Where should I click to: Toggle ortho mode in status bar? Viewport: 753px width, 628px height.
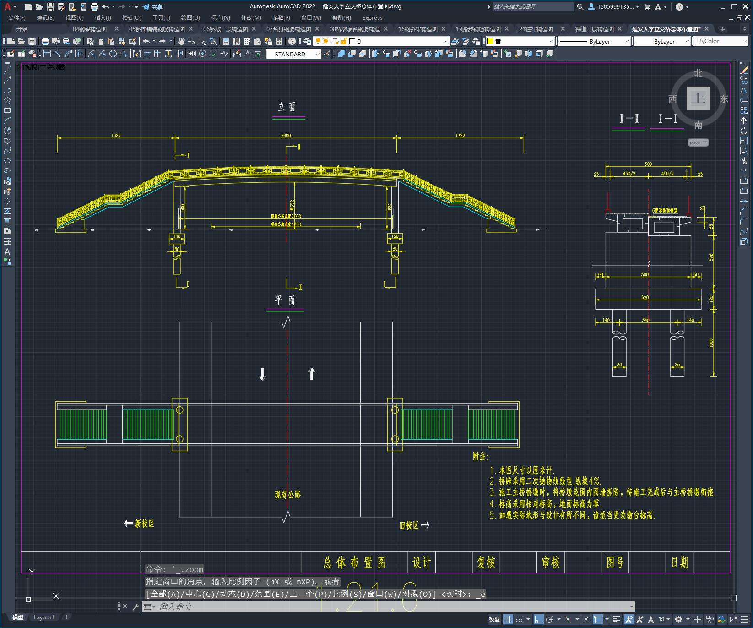(538, 619)
